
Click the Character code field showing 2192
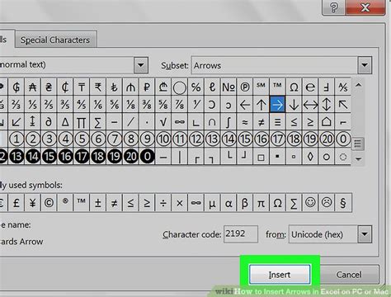pyautogui.click(x=241, y=234)
